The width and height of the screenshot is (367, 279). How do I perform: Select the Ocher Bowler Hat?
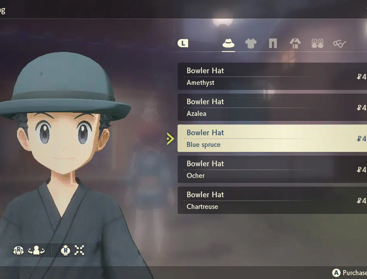click(x=272, y=169)
